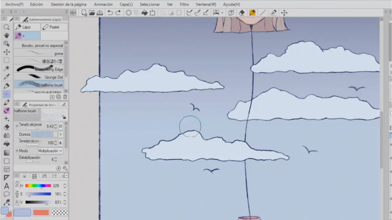Open the Gestión de la página menu
Viewport: 392px width, 220px height.
click(x=68, y=4)
